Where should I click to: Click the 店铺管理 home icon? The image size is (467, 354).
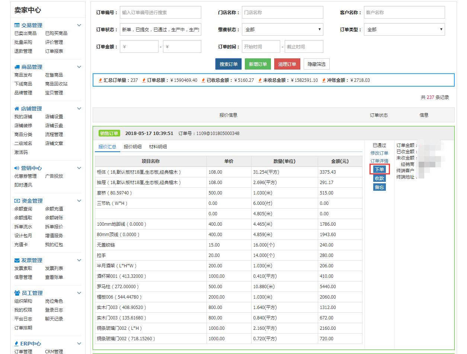17,109
